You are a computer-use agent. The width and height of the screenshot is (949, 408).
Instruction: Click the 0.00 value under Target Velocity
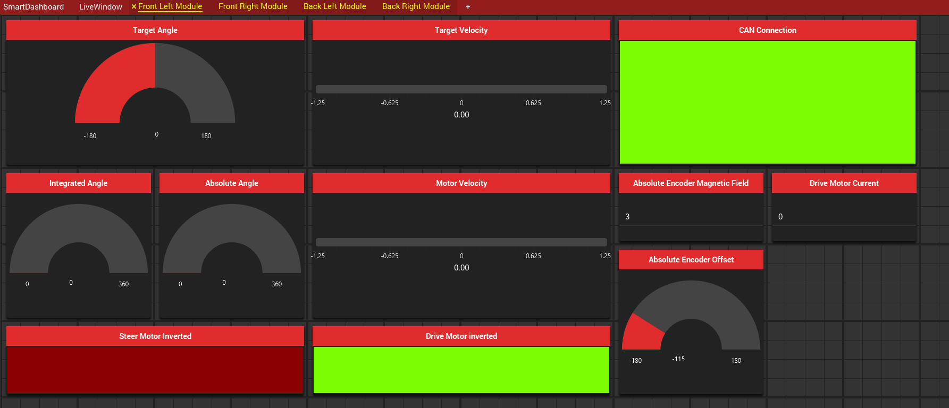point(461,115)
